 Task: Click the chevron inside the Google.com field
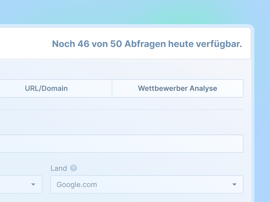pyautogui.click(x=234, y=184)
